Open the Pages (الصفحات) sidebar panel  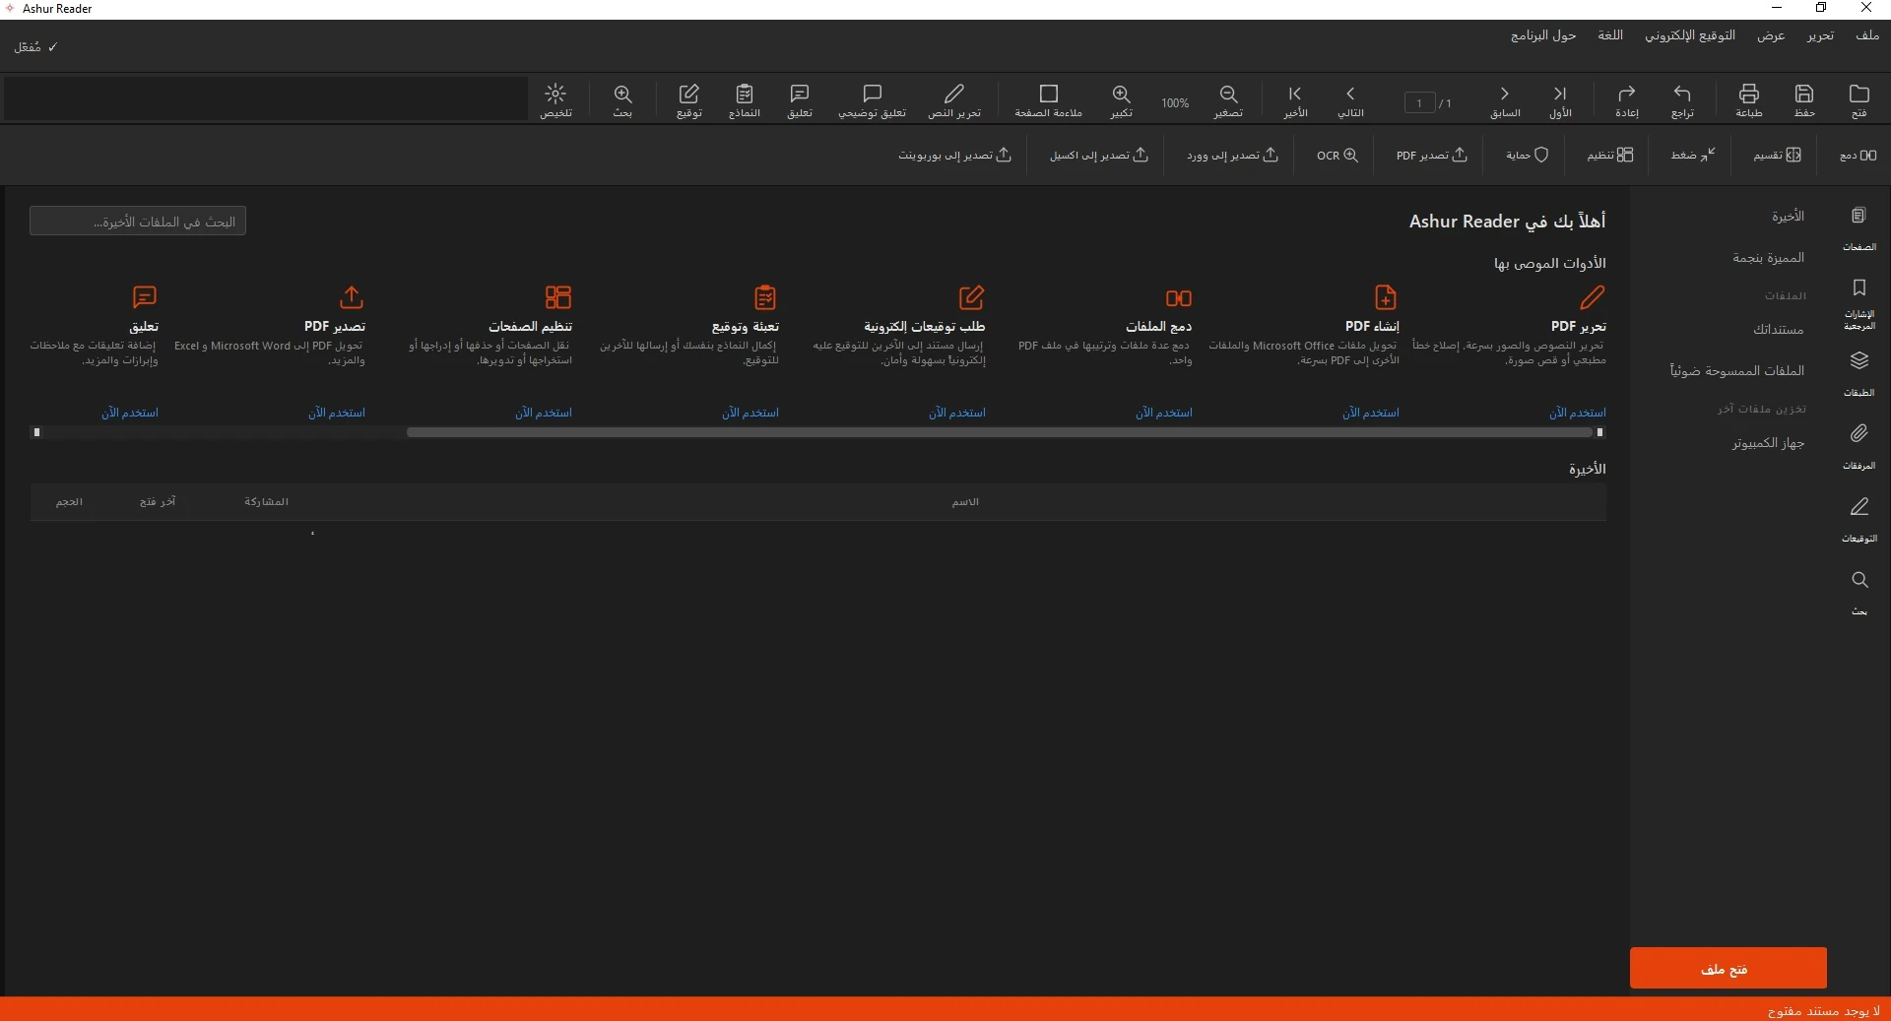coord(1858,227)
